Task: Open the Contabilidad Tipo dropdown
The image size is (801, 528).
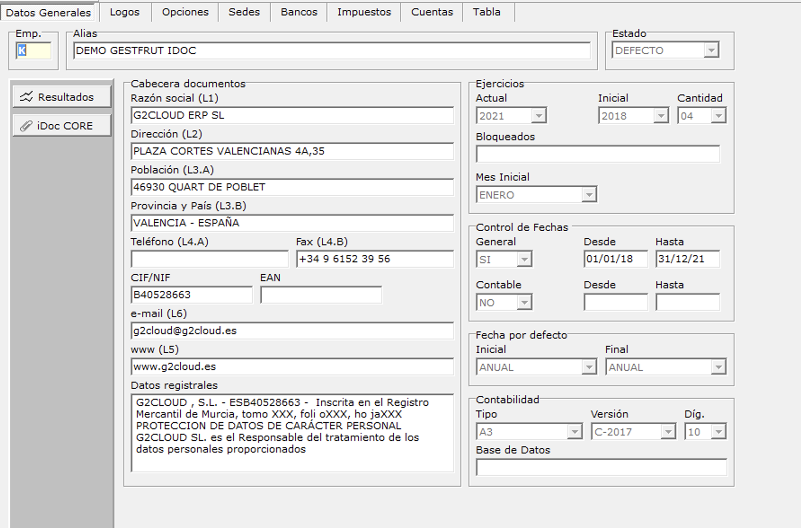Action: pos(574,432)
